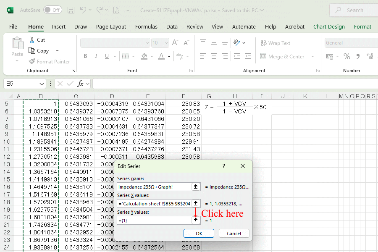
Task: Click the Bottom Align icon
Action: click(224, 43)
